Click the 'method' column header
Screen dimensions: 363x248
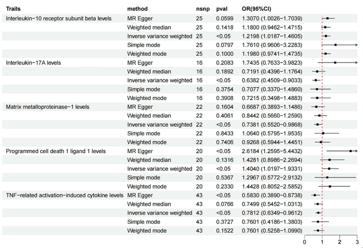[x=137, y=9]
